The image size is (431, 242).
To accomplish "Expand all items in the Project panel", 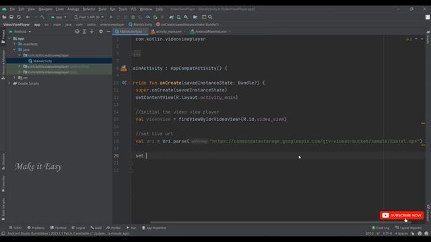I will point(84,32).
